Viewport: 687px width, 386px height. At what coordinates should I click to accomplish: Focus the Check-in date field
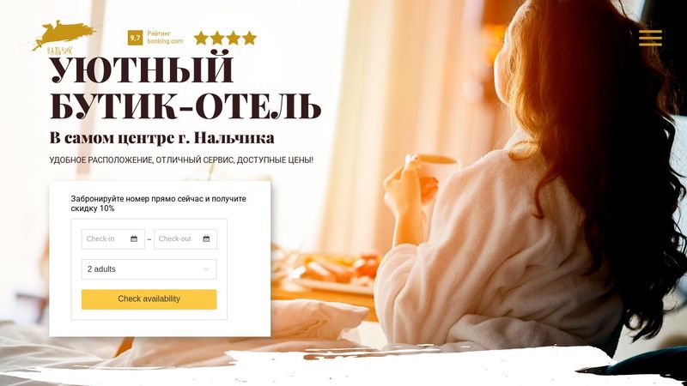coord(113,239)
